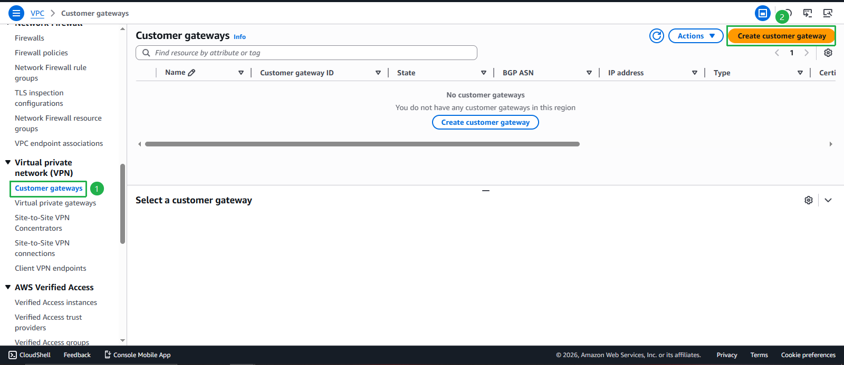Sort by BGP ASN column arrow
Viewport: 844px width, 365px height.
589,73
